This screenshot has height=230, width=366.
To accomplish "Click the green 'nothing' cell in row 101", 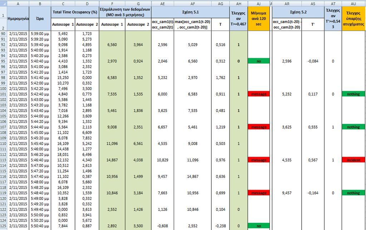I will click(353, 94).
